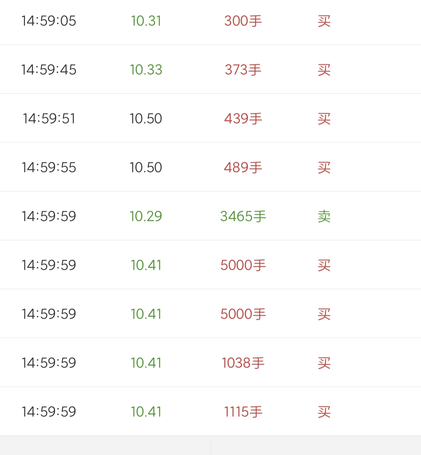Tap the 439手 trade volume
The width and height of the screenshot is (421, 455).
(243, 119)
